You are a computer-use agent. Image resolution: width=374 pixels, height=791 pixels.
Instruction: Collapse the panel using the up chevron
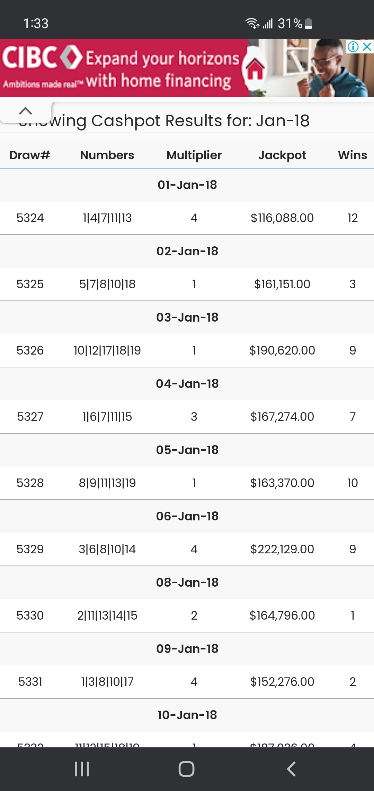click(26, 111)
